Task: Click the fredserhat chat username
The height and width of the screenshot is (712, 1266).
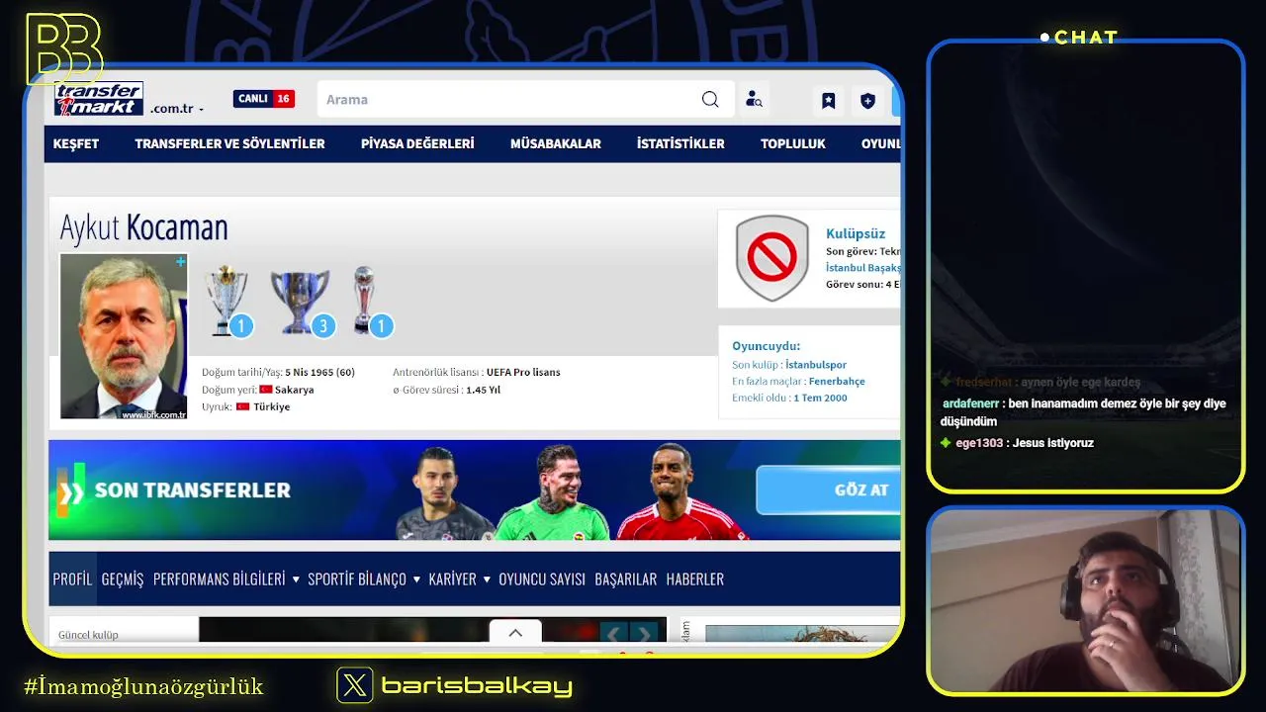Action: coord(984,382)
